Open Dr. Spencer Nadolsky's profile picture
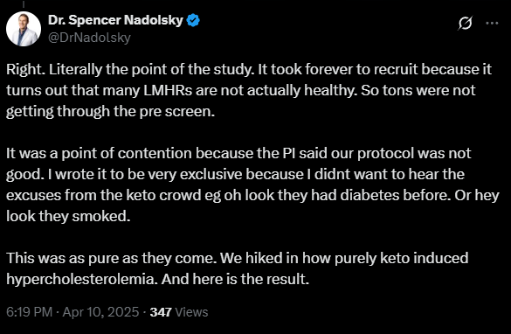The height and width of the screenshot is (334, 511). click(x=24, y=29)
